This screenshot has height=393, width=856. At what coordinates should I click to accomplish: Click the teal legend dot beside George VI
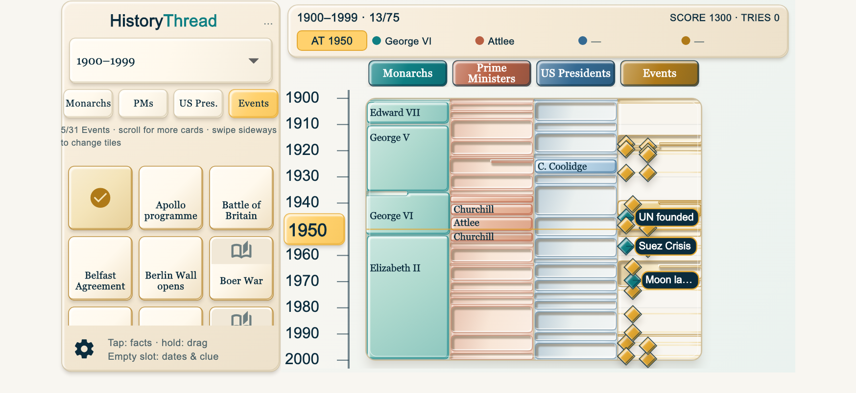(x=377, y=41)
